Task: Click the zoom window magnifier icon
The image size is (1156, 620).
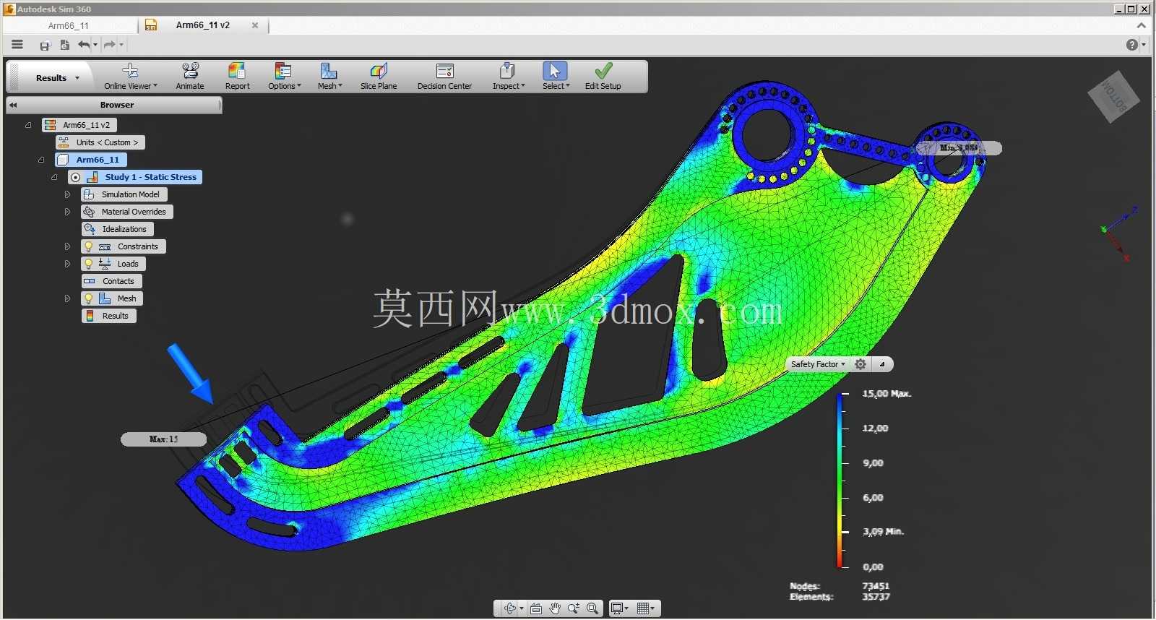Action: tap(592, 608)
